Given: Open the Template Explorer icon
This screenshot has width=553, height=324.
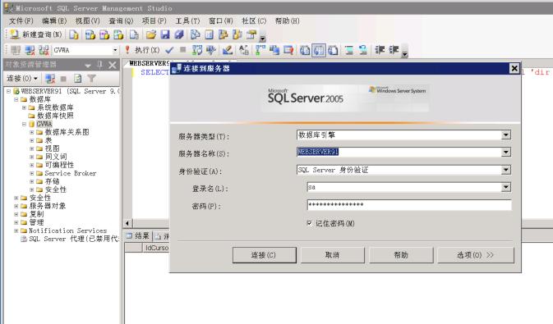Looking at the screenshot, I should (237, 34).
